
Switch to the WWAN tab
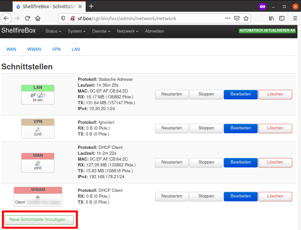pyautogui.click(x=34, y=49)
